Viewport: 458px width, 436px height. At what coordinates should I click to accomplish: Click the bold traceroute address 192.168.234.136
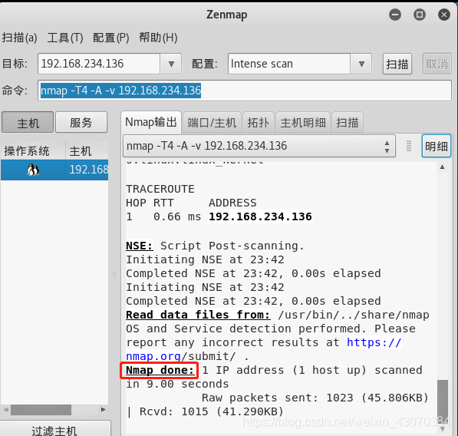(x=260, y=216)
